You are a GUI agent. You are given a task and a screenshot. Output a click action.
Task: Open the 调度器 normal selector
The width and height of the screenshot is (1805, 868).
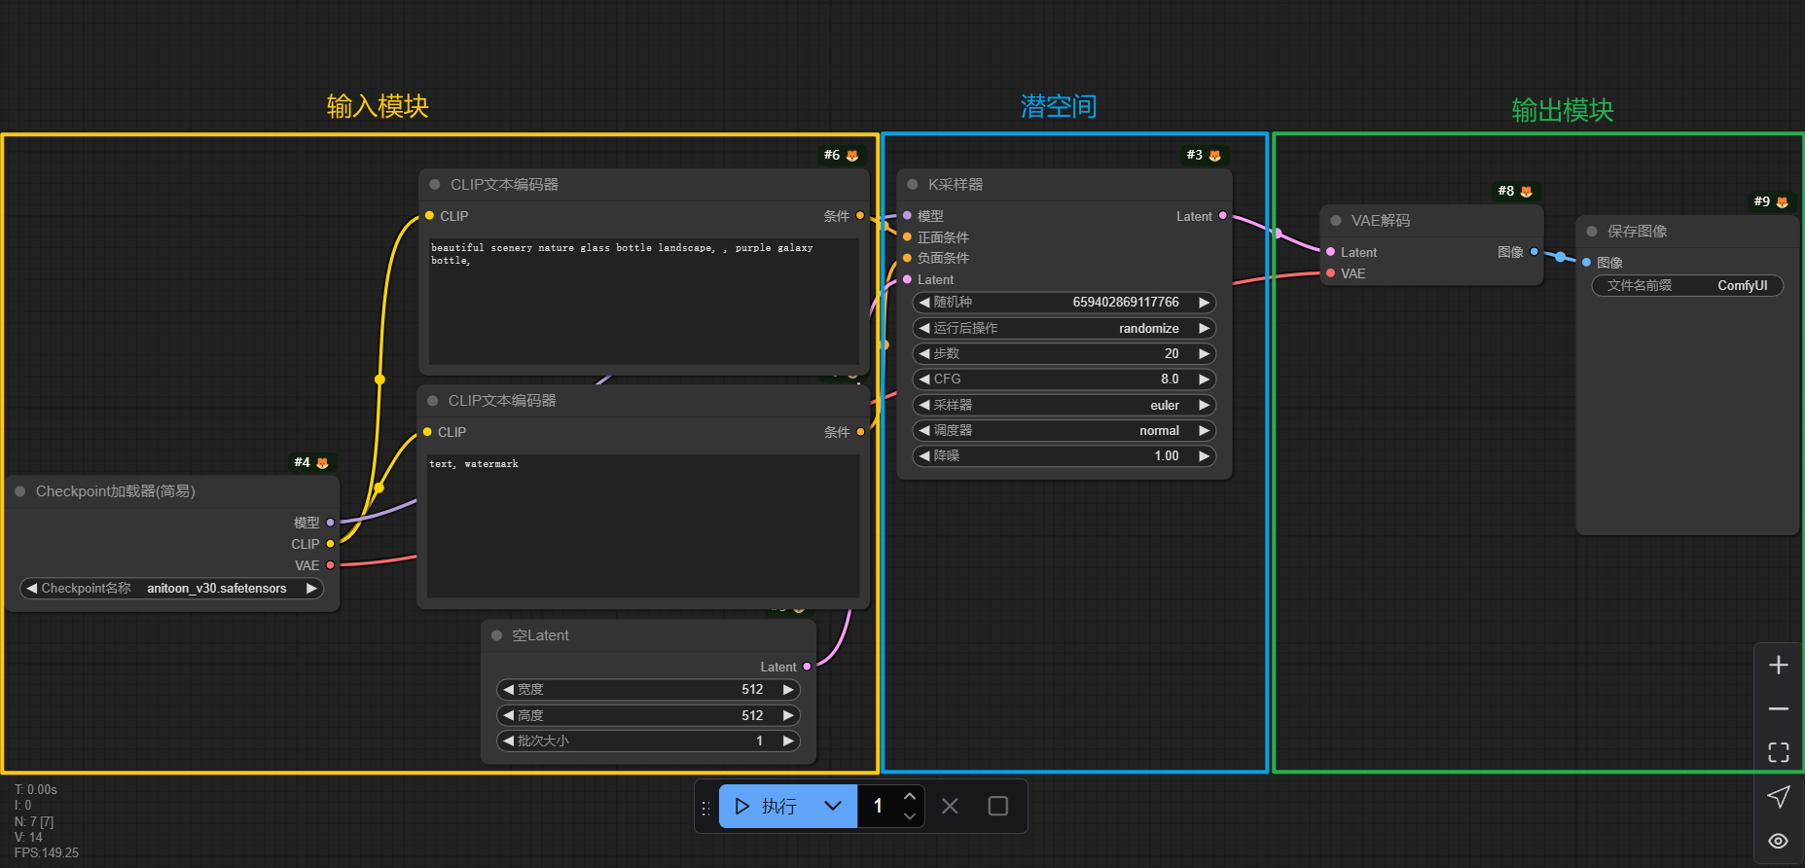(x=1064, y=430)
